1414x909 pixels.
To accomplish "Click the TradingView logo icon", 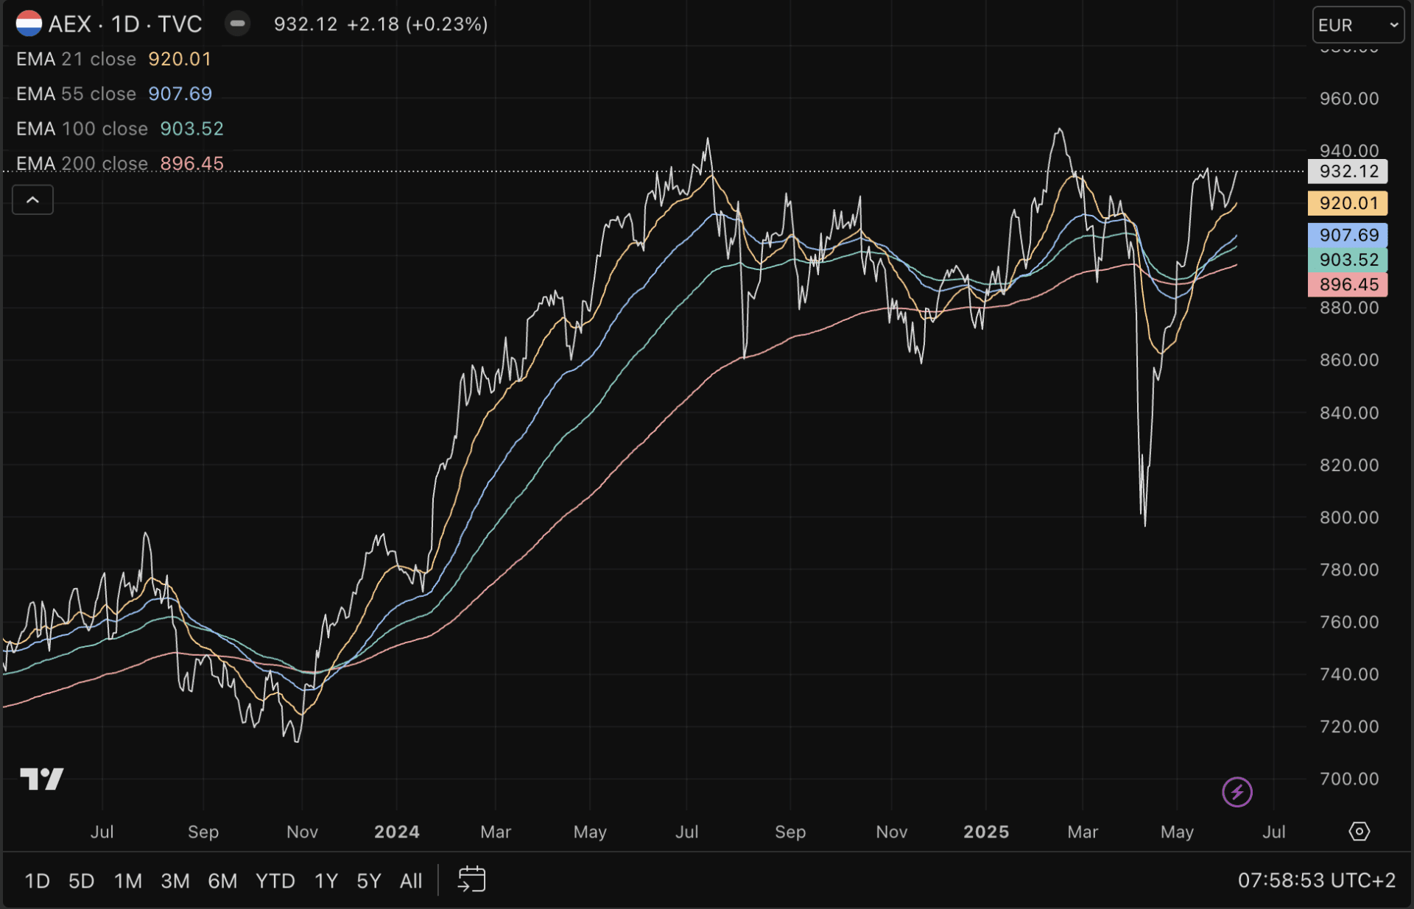I will click(42, 779).
